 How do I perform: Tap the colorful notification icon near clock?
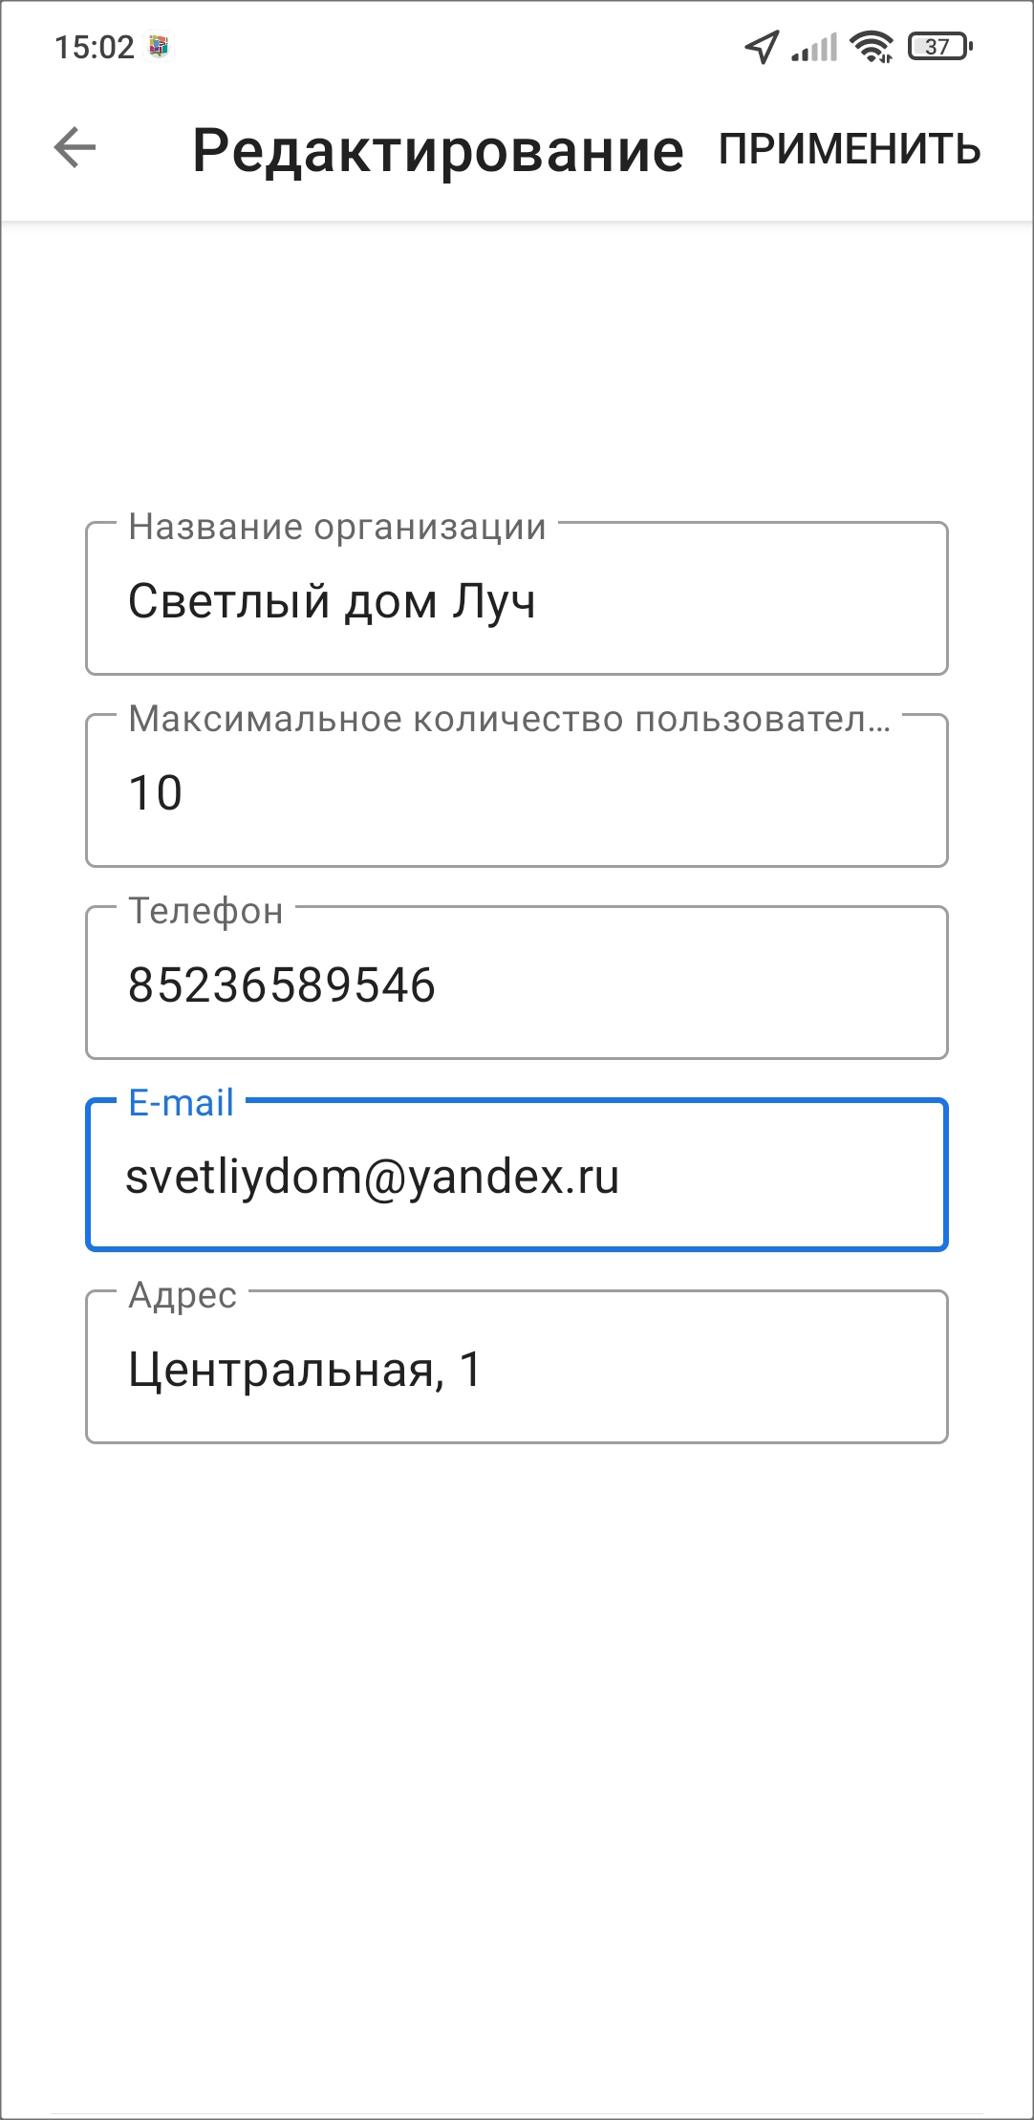pos(159,47)
